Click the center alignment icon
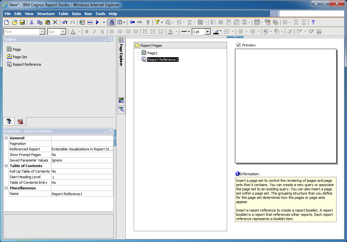The image size is (347, 242). click(120, 32)
